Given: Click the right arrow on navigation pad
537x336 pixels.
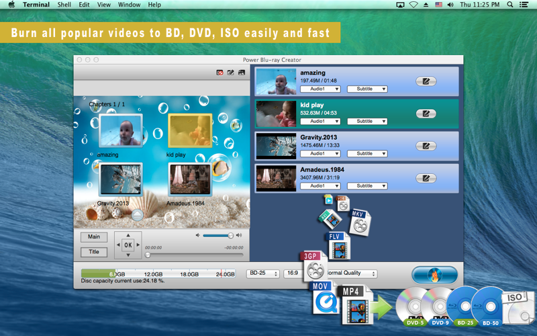Looking at the screenshot, I should point(138,245).
